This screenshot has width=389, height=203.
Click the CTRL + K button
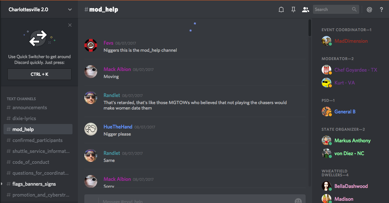pyautogui.click(x=39, y=74)
